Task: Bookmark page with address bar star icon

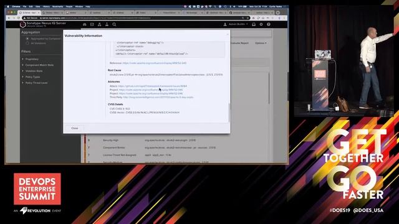Action: [x=248, y=18]
